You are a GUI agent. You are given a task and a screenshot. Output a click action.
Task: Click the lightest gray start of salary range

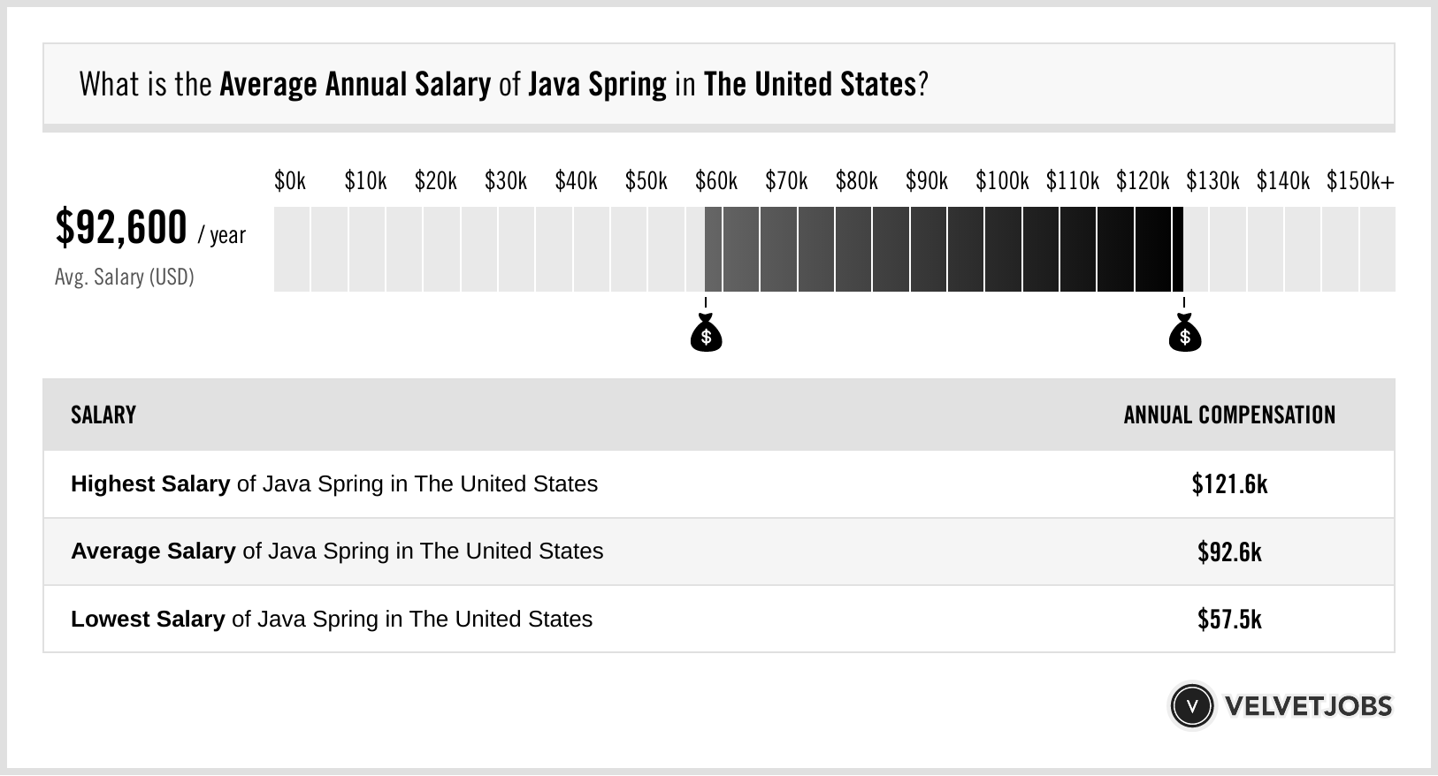pyautogui.click(x=714, y=249)
